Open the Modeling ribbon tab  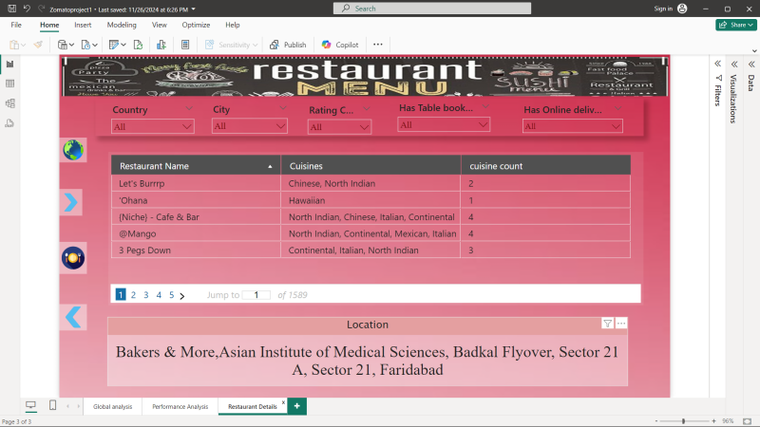point(122,25)
